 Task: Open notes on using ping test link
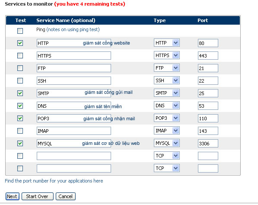(73, 30)
